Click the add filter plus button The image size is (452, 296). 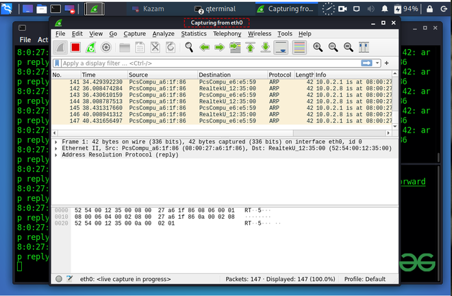(x=387, y=63)
